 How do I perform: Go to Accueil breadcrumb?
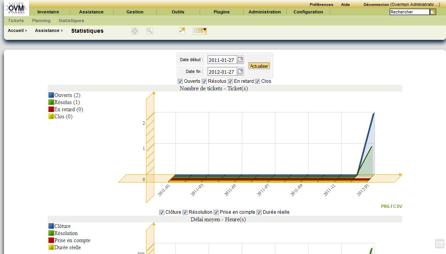[x=16, y=30]
